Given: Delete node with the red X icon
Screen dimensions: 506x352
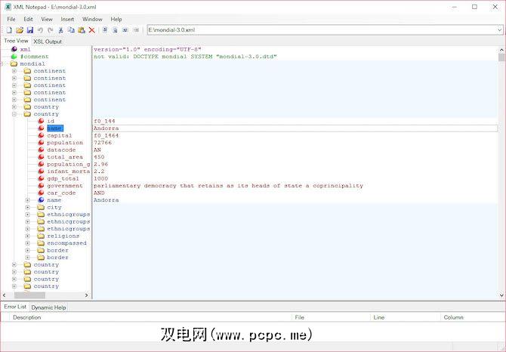Looking at the screenshot, I should (92, 30).
